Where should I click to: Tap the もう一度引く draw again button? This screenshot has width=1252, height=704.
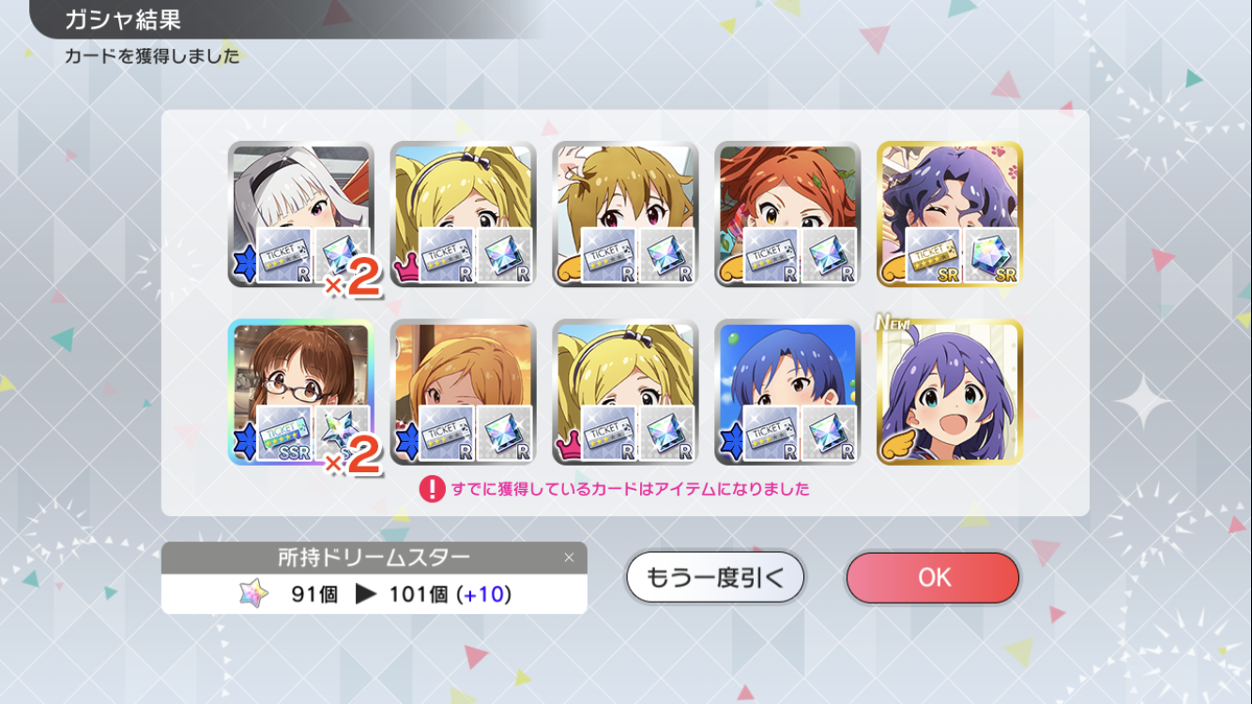click(715, 577)
